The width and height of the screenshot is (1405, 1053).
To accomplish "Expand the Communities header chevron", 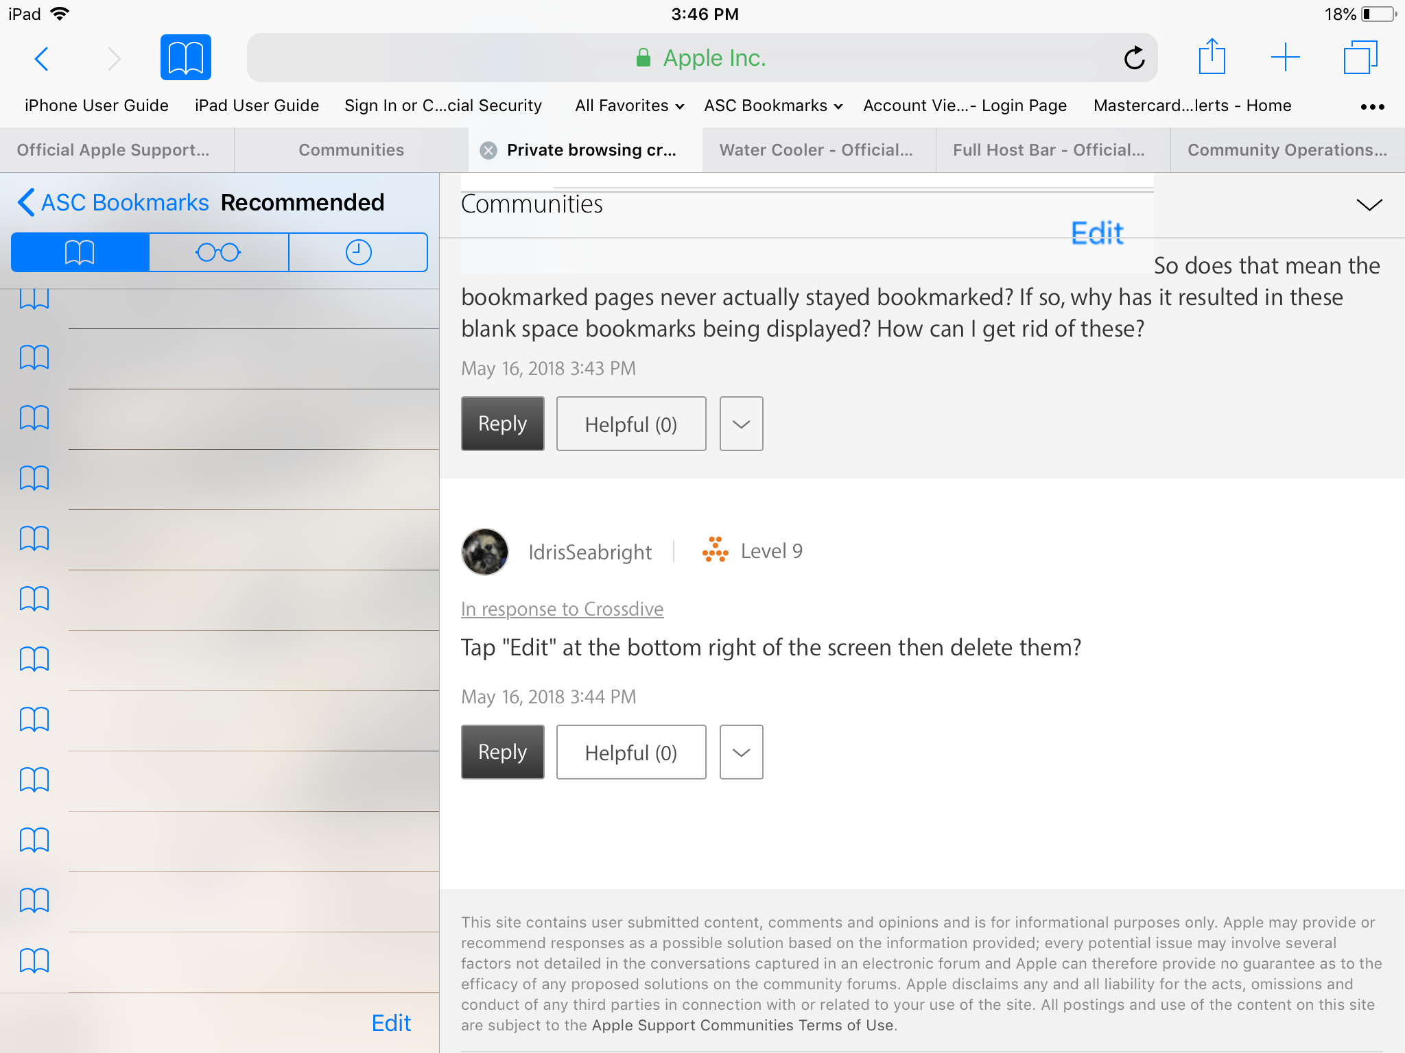I will 1369,204.
